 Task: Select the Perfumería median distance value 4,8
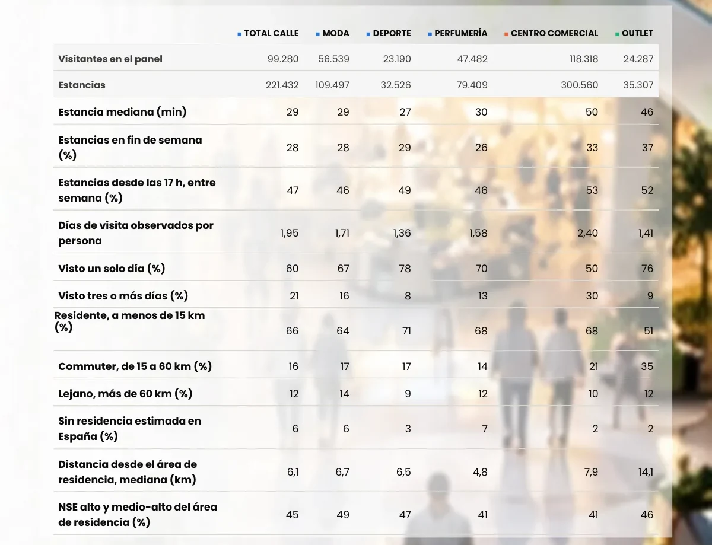coord(479,472)
